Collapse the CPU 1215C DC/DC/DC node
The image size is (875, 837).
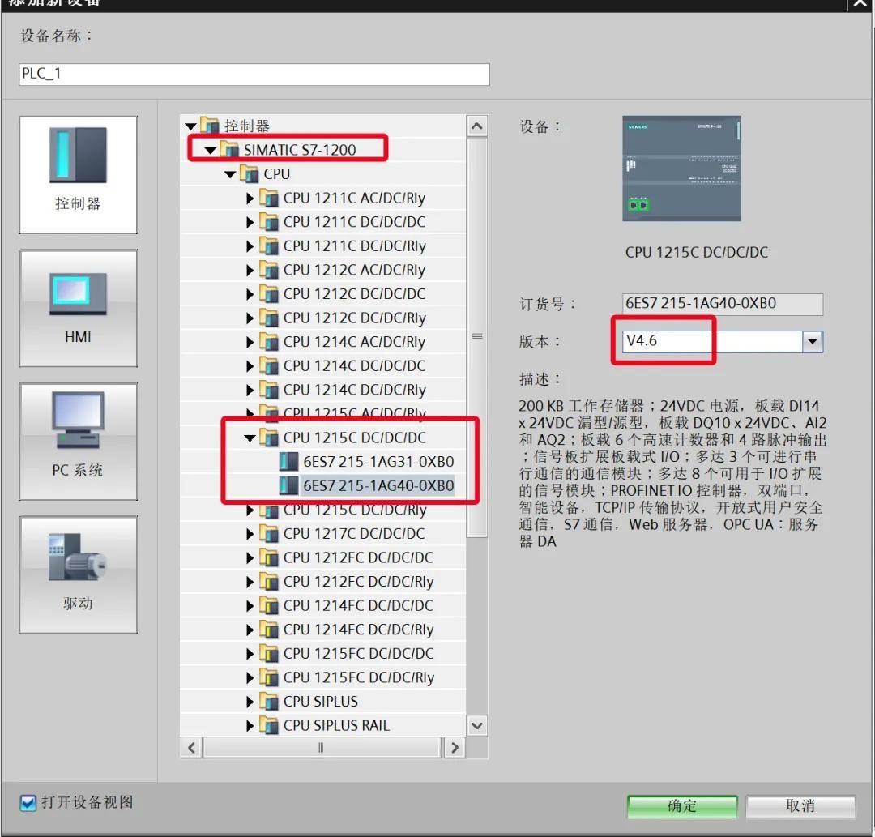coord(250,438)
